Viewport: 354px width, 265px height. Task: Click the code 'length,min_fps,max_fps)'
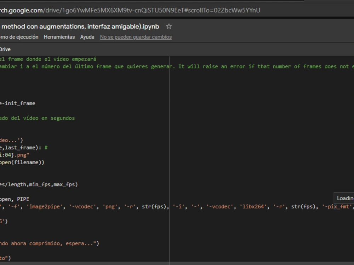point(43,184)
